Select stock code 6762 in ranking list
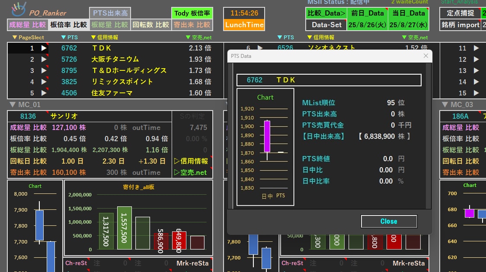Viewport: 486px width, 272px height. (x=69, y=48)
